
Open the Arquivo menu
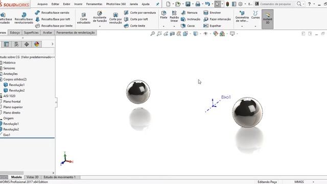click(42, 4)
